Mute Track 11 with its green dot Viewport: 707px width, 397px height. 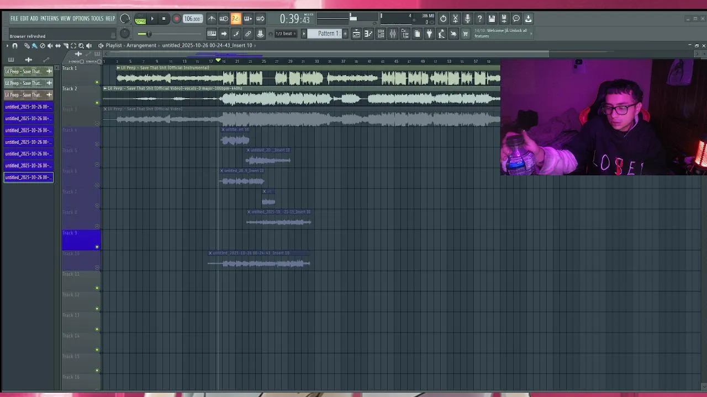pos(97,288)
